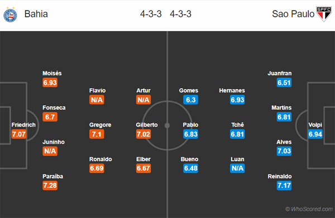This screenshot has width=335, height=218.
Task: Open player Tchê's name
Action: [237, 125]
